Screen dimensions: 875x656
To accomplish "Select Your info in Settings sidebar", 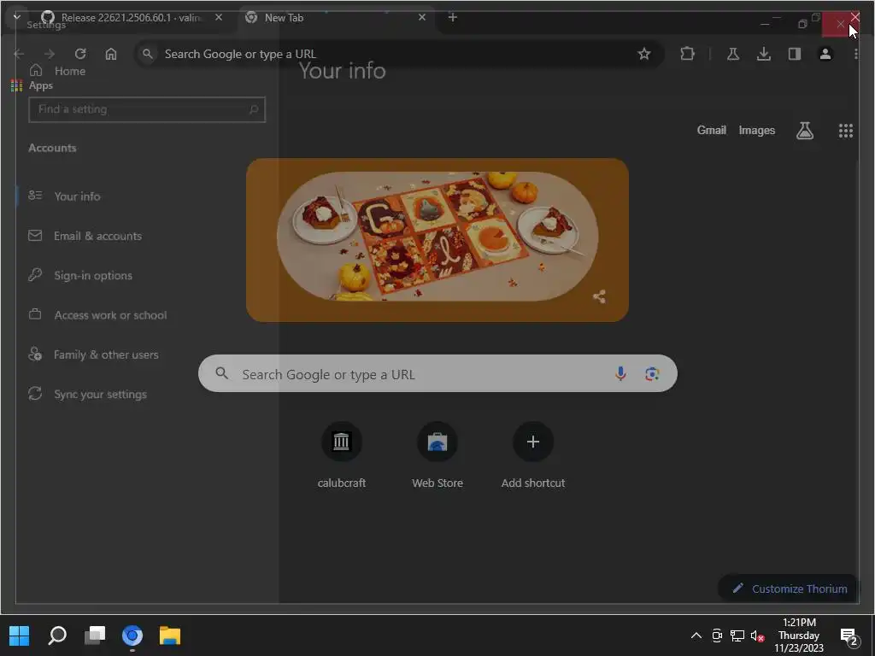I will (77, 196).
